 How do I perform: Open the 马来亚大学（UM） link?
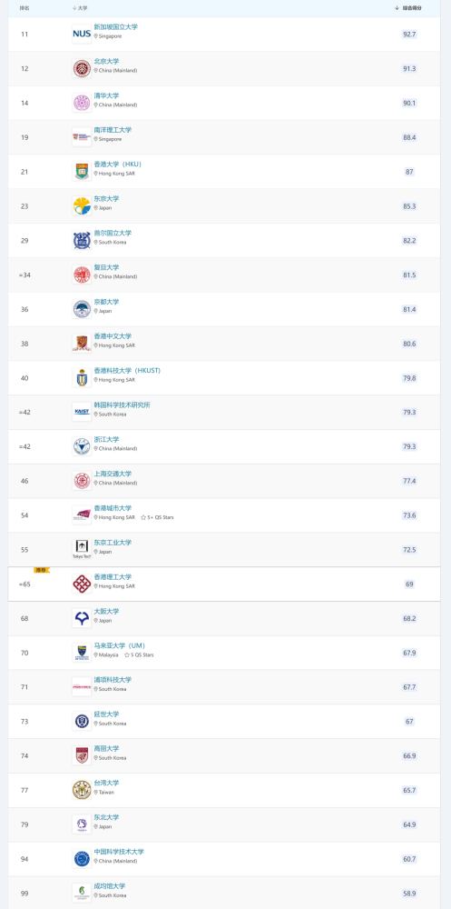tap(120, 645)
